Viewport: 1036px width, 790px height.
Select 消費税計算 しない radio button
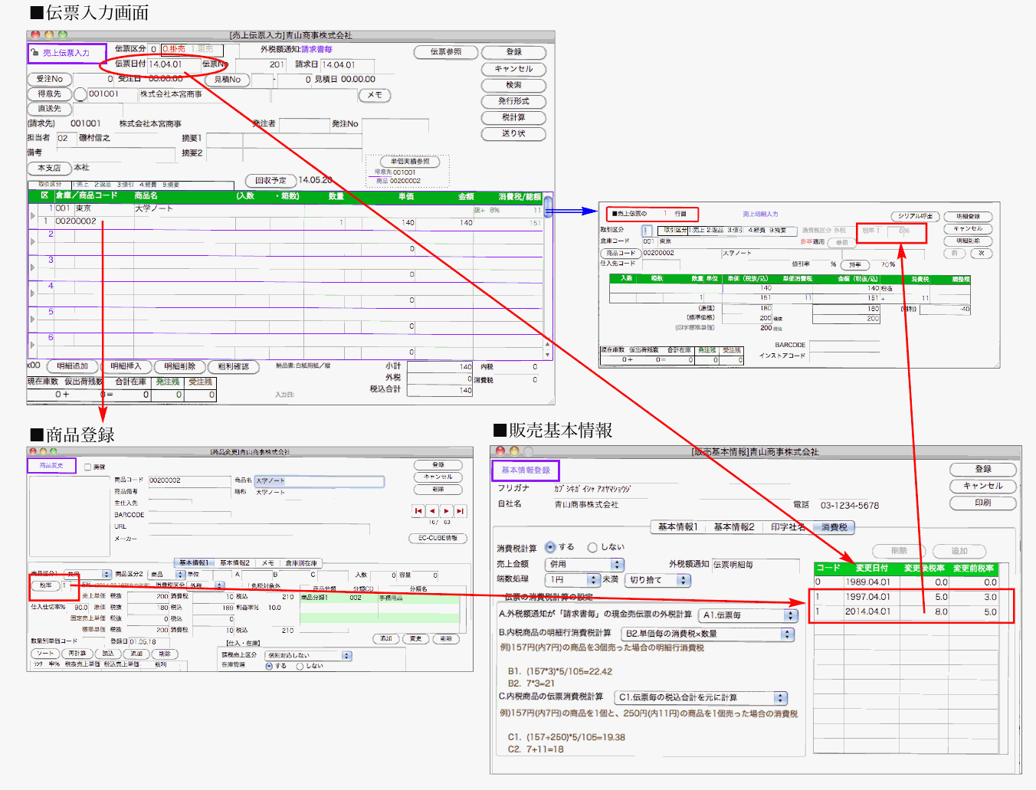click(x=592, y=547)
